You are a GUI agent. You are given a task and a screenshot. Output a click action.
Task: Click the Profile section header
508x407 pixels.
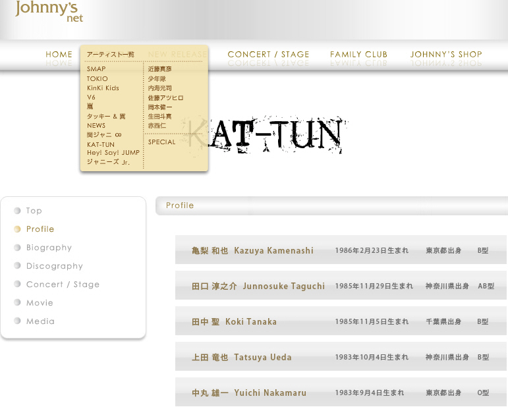pyautogui.click(x=180, y=205)
